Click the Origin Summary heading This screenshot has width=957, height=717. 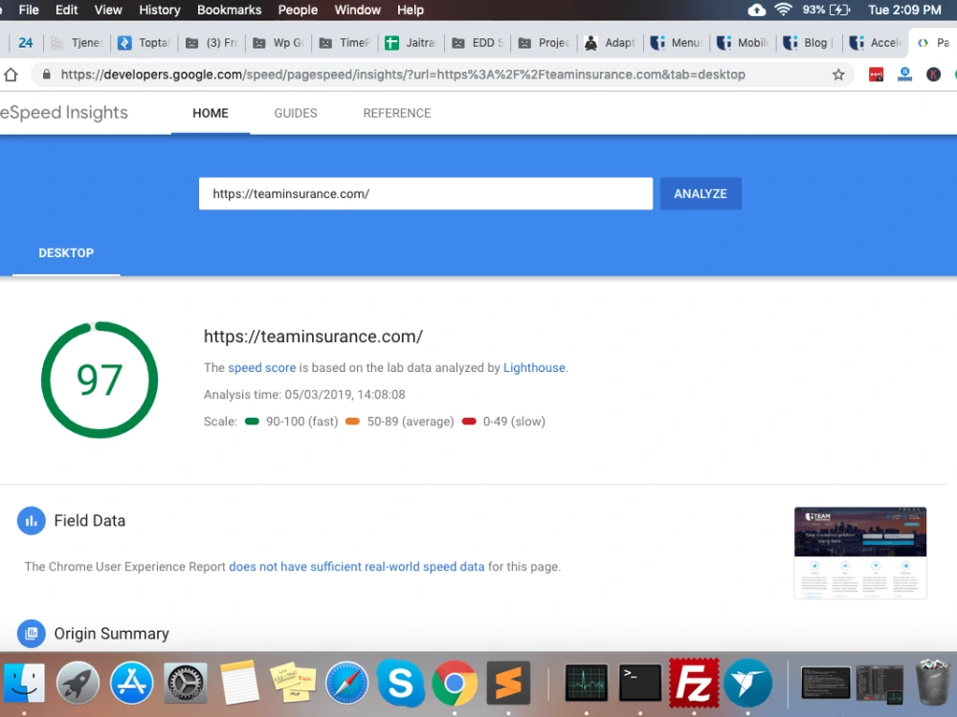pyautogui.click(x=112, y=634)
